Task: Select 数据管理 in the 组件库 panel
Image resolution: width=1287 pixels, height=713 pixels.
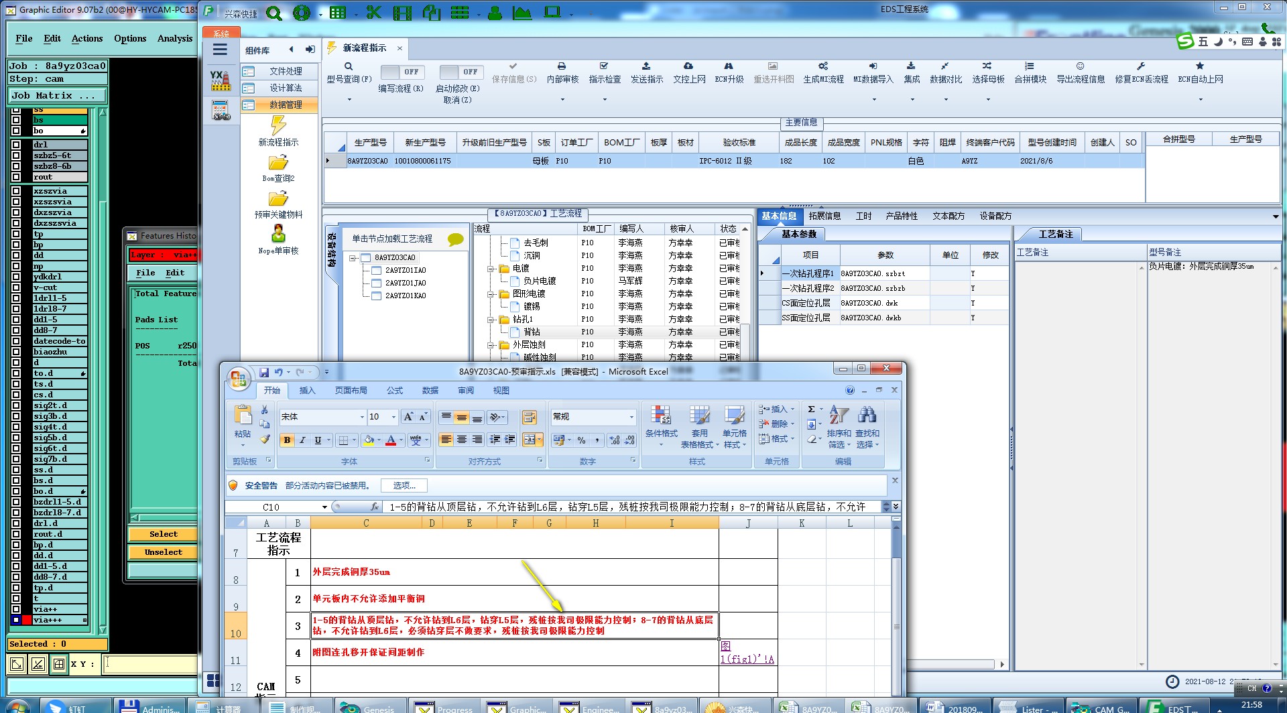Action: [x=279, y=105]
